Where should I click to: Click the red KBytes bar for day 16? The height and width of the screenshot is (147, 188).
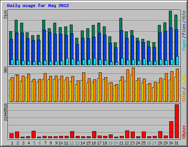(94, 135)
